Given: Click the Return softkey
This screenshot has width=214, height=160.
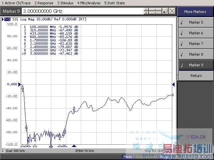Looking at the screenshot, I should pyautogui.click(x=196, y=76).
